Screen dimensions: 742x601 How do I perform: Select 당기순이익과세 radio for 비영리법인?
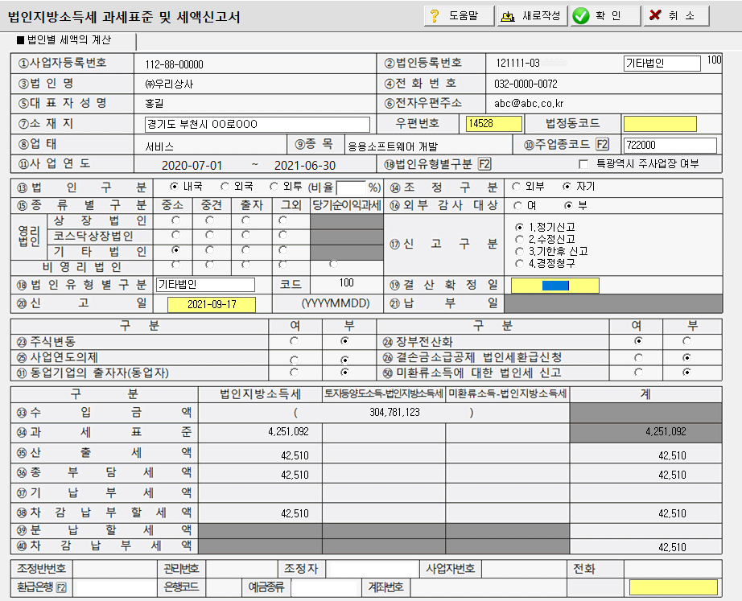(x=334, y=264)
